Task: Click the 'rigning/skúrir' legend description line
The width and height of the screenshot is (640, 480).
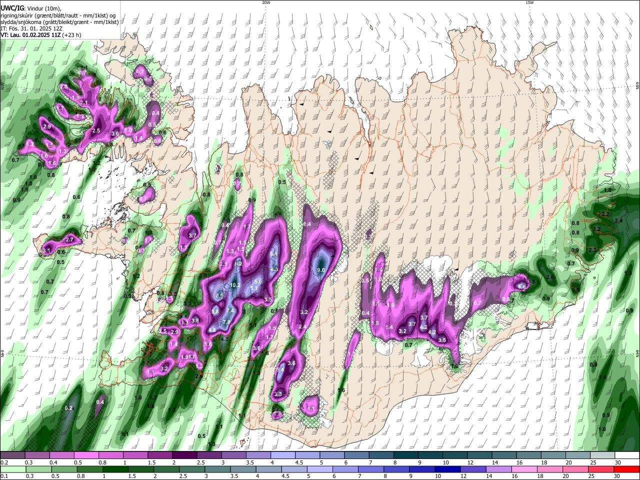Action: click(x=58, y=15)
